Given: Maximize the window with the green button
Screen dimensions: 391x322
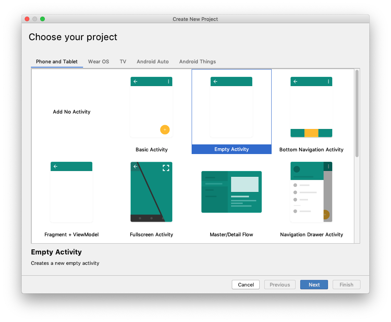Looking at the screenshot, I should coord(42,19).
